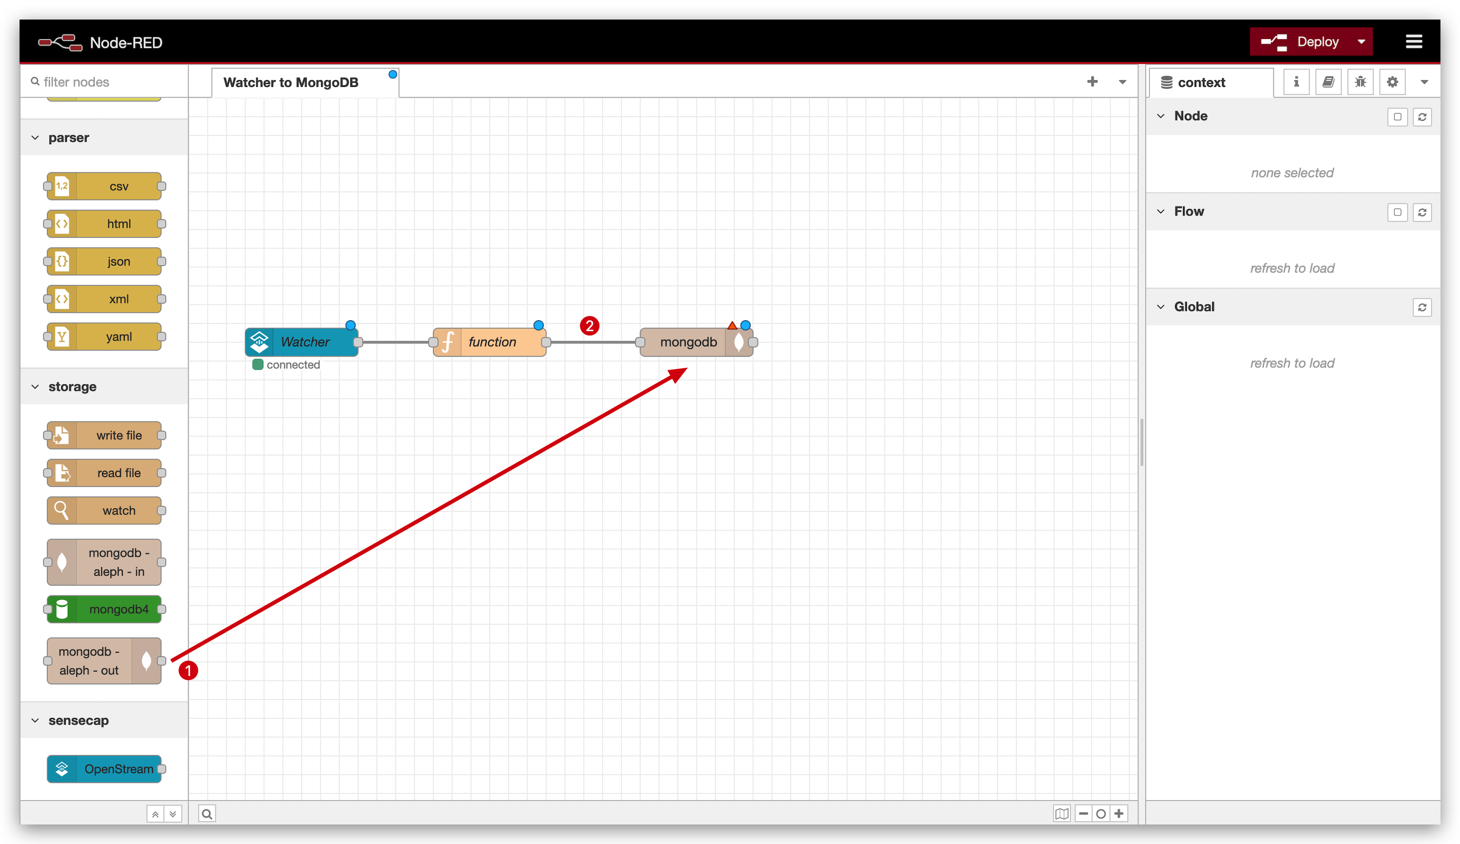Collapse the Node context section
Viewport: 1460px width, 844px height.
click(x=1161, y=116)
